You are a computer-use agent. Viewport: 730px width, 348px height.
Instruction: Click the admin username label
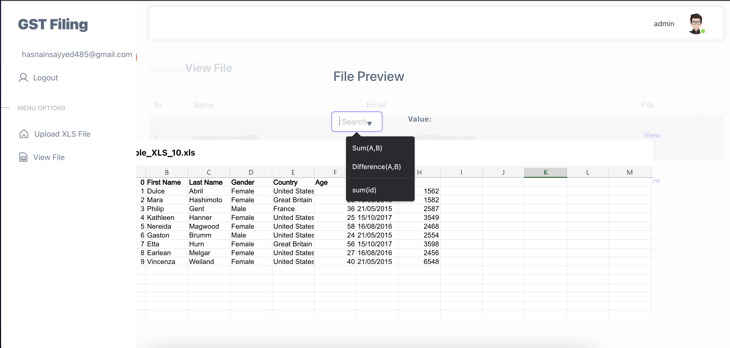pyautogui.click(x=664, y=24)
